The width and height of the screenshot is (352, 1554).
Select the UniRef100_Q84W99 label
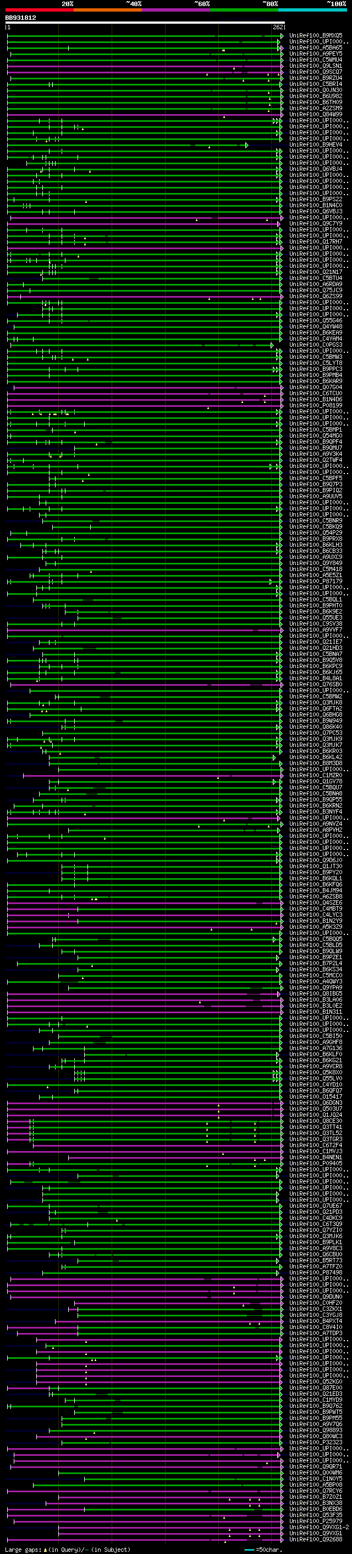(x=316, y=115)
